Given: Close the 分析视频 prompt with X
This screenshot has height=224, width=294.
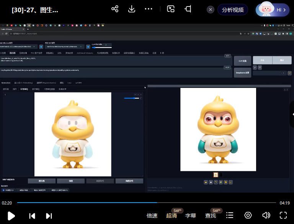Looking at the screenshot, I should tap(211, 10).
